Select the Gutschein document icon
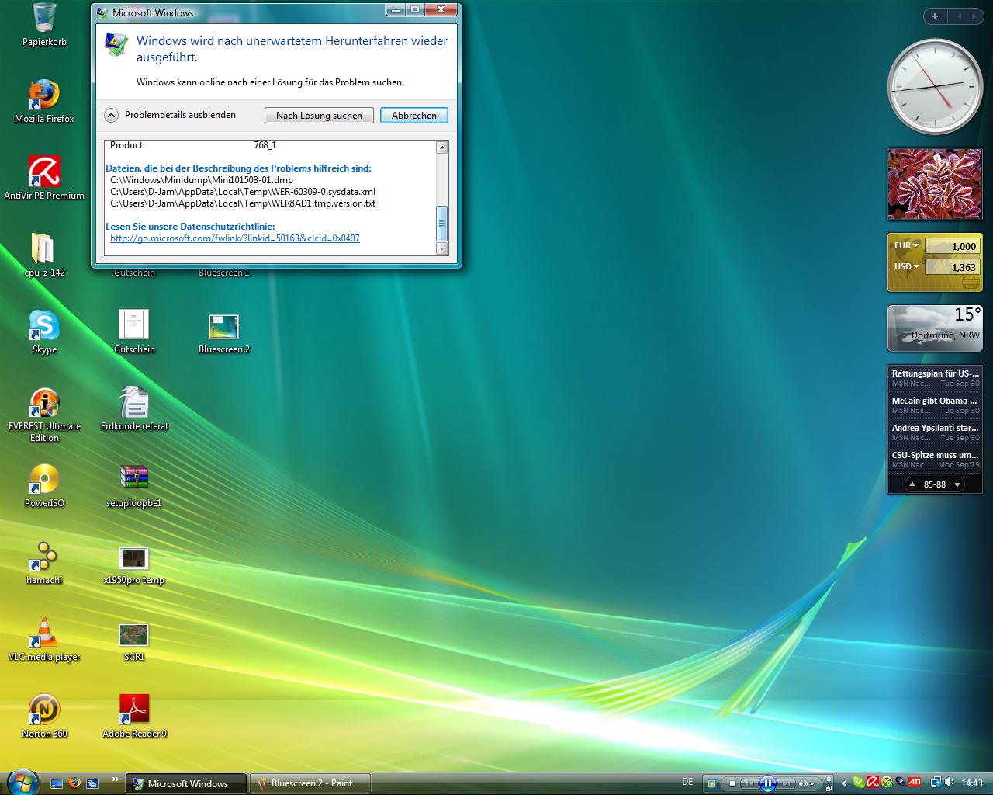Screen dimensions: 993x795 tap(134, 332)
